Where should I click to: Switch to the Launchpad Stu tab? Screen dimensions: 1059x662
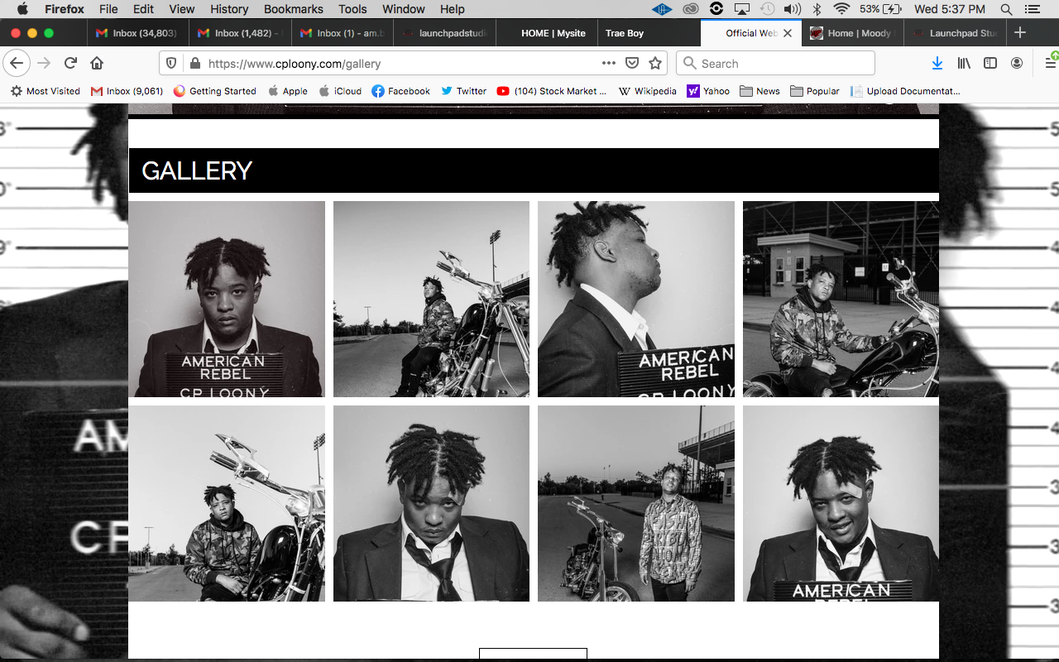[954, 33]
